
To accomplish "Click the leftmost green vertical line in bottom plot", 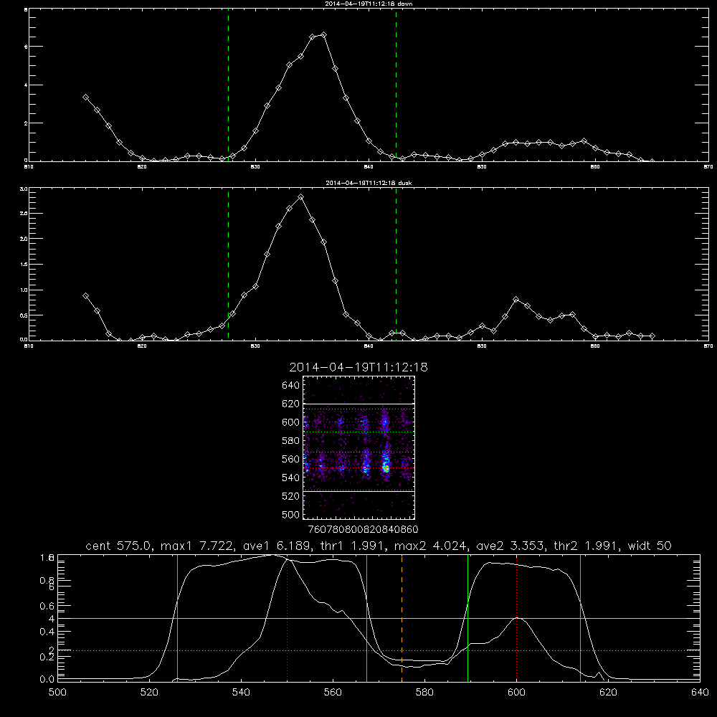I will tap(177, 617).
